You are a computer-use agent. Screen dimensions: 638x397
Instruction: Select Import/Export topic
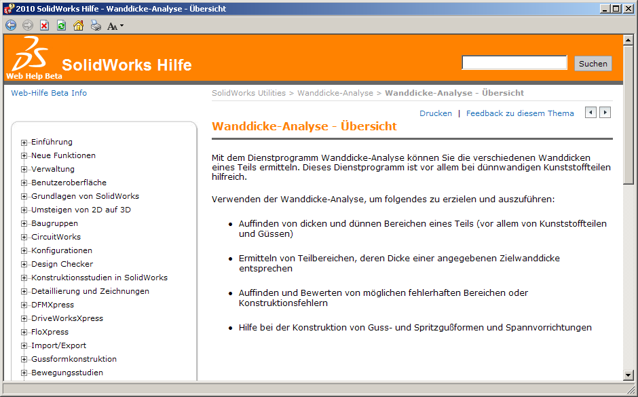[x=58, y=345]
